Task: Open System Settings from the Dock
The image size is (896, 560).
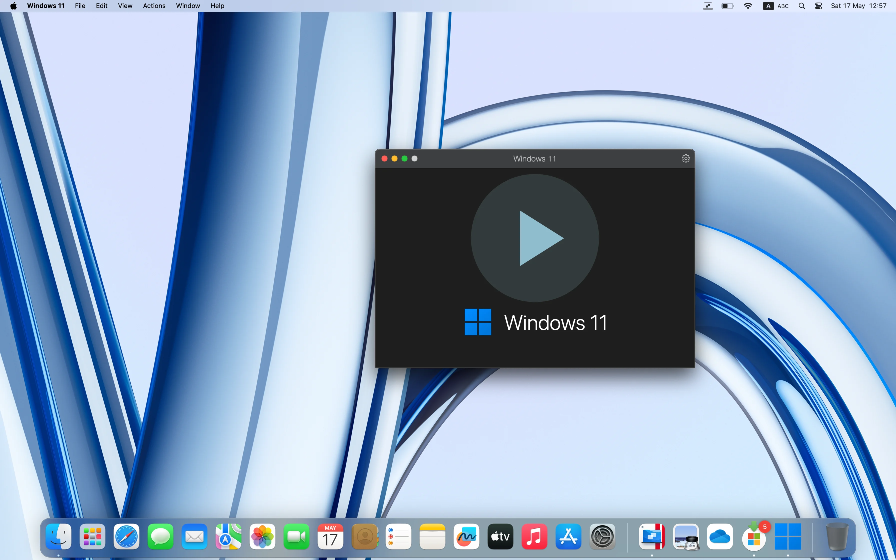Action: pos(602,536)
